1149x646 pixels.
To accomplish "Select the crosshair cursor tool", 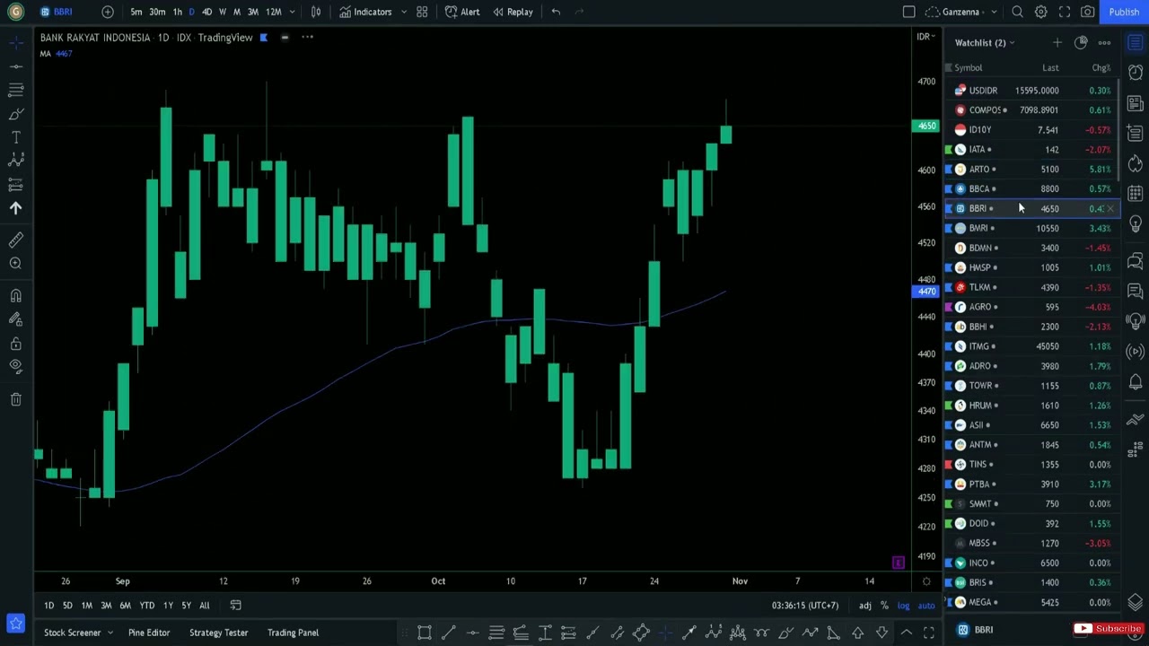I will coord(15,42).
